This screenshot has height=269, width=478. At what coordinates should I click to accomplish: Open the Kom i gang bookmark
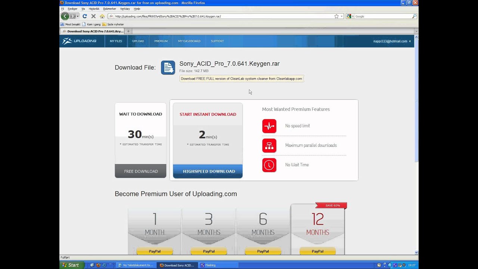(x=91, y=24)
